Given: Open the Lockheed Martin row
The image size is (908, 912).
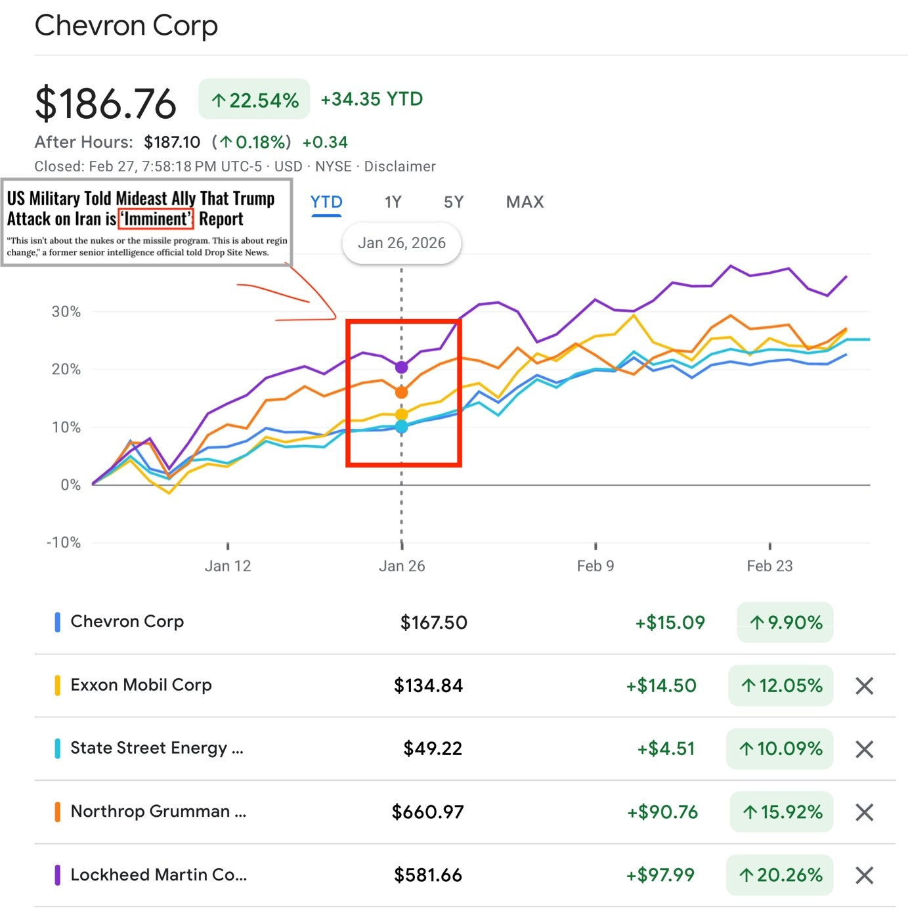Looking at the screenshot, I should click(465, 875).
